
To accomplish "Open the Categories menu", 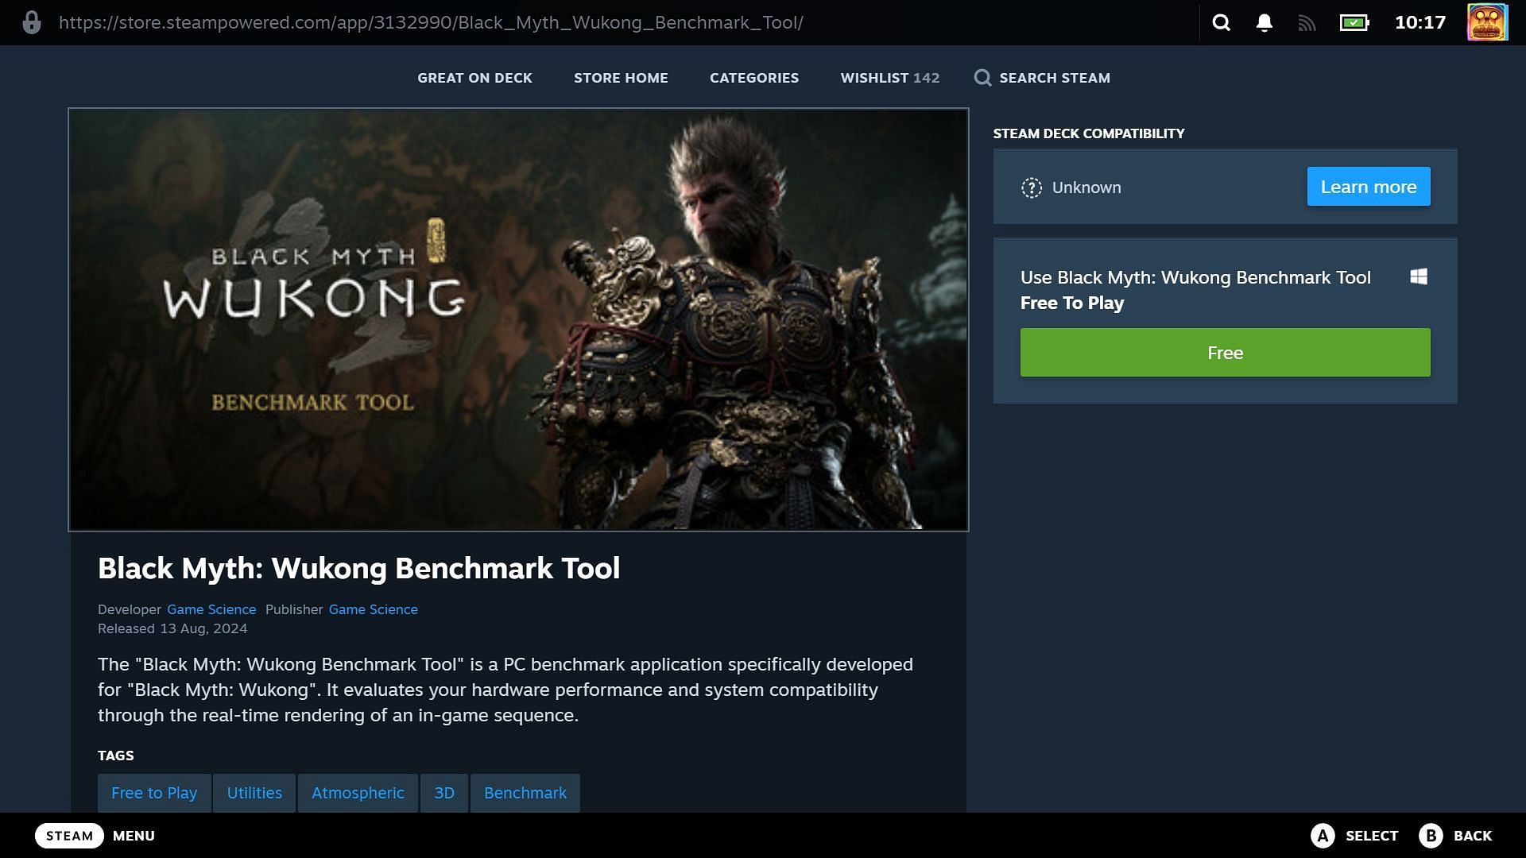I will click(x=754, y=78).
